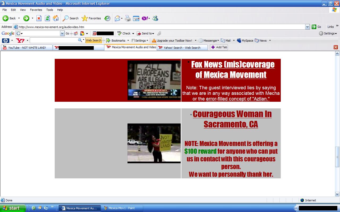The height and width of the screenshot is (212, 340).
Task: Click the popup blocker icon on Google toolbar
Action: point(94,33)
